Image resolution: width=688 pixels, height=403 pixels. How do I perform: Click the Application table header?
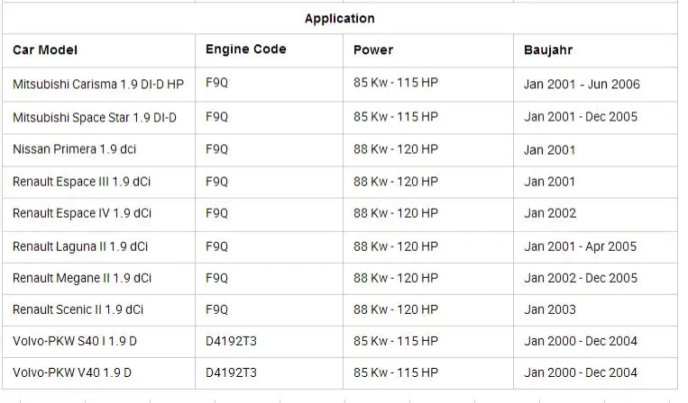(x=340, y=18)
